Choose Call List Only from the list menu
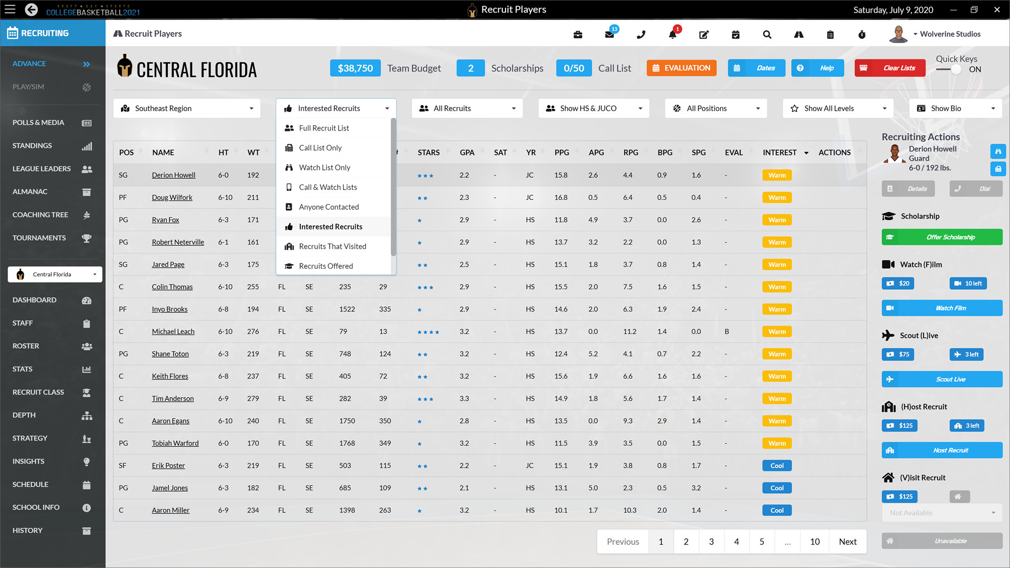The height and width of the screenshot is (568, 1010). [x=320, y=147]
